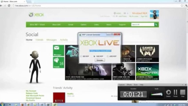Click the browser address bar
The height and width of the screenshot is (106, 188).
(96, 6)
